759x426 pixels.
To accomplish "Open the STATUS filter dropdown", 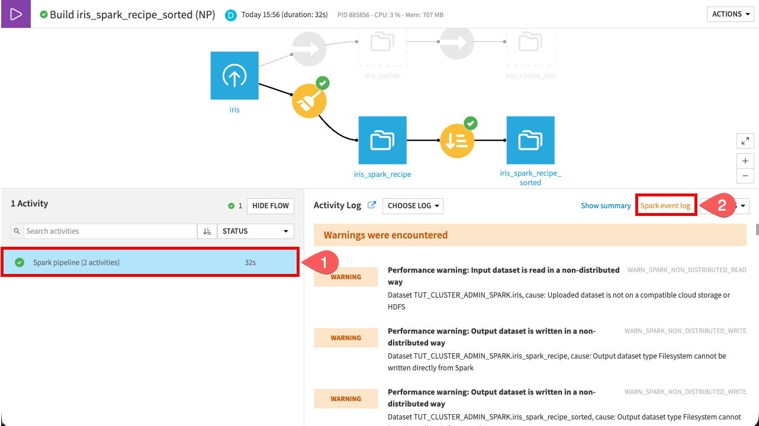I will tap(255, 231).
